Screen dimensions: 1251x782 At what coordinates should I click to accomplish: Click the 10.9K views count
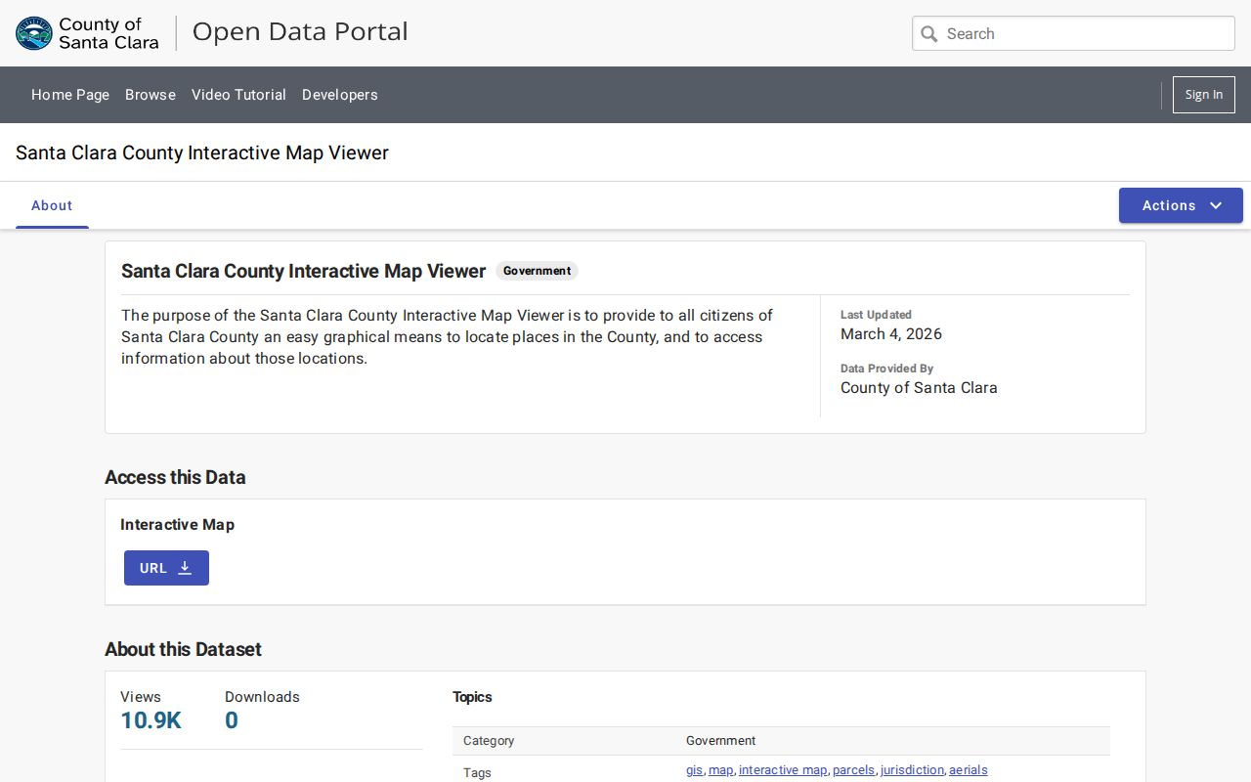coord(151,720)
